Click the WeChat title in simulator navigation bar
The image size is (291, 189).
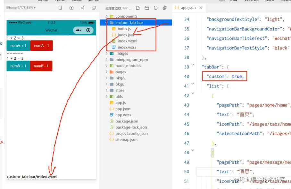[51, 30]
